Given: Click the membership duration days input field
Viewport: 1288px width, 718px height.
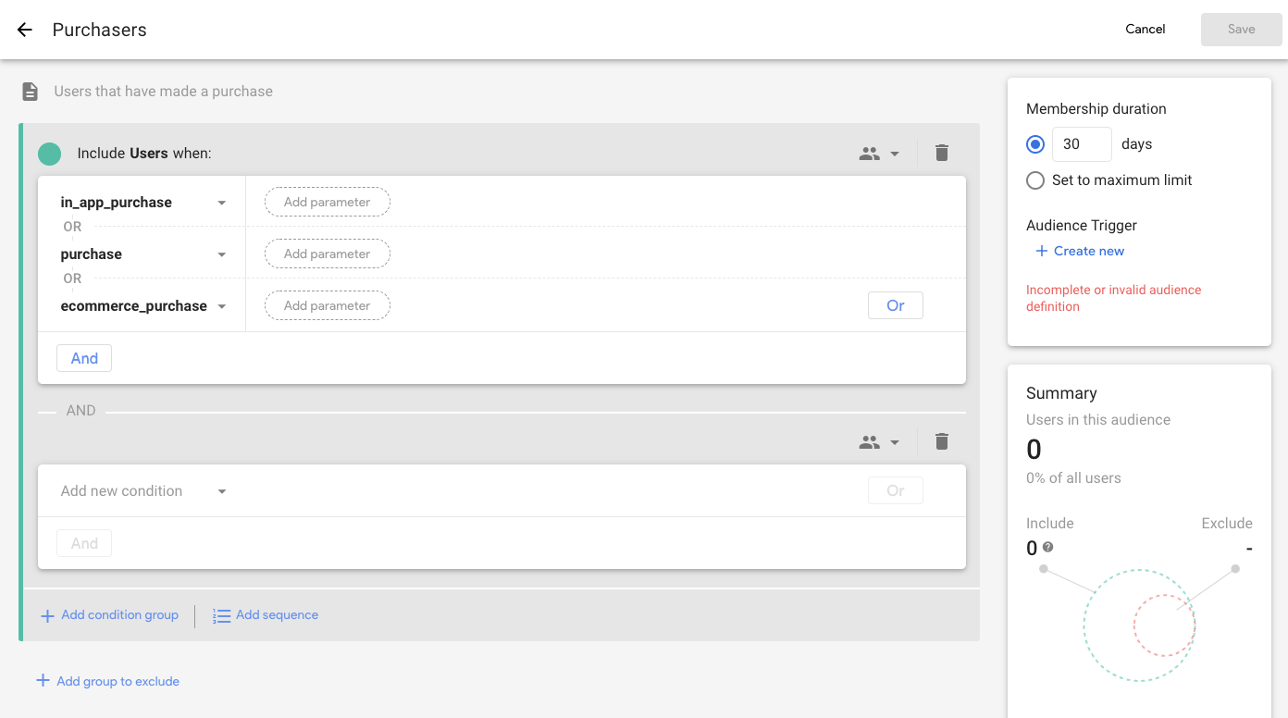Looking at the screenshot, I should pyautogui.click(x=1082, y=144).
